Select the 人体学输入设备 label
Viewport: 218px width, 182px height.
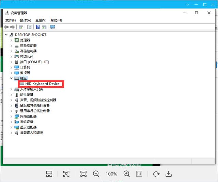click(x=32, y=89)
